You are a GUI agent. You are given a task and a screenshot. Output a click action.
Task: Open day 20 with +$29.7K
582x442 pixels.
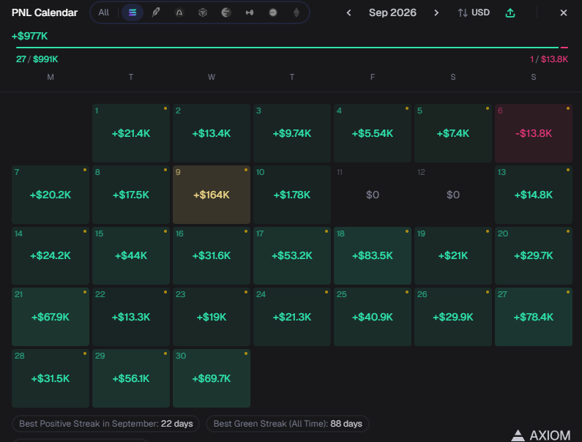pos(534,255)
